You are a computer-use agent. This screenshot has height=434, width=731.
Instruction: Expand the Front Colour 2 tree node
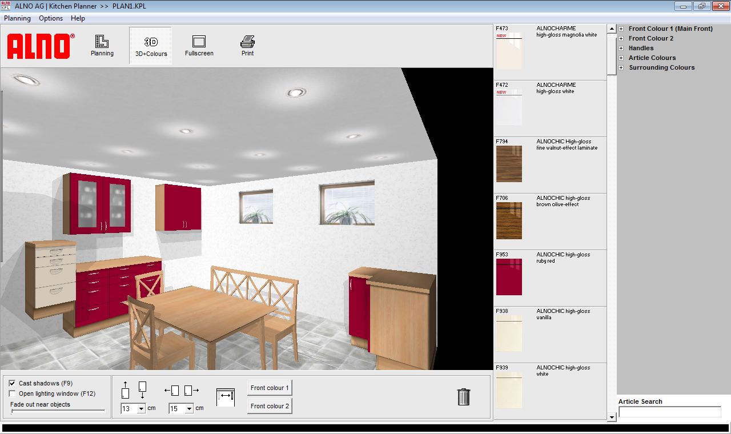tap(621, 38)
